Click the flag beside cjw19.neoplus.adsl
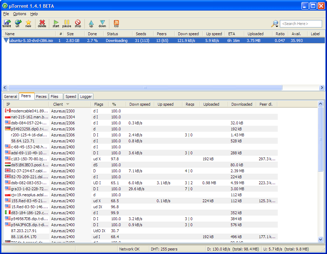The height and width of the screenshot is (254, 327). tap(8, 194)
